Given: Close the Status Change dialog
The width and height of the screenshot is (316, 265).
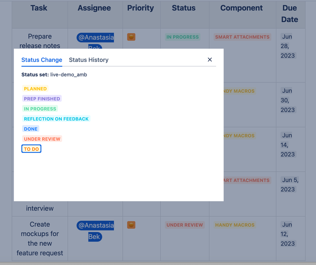Looking at the screenshot, I should click(210, 59).
